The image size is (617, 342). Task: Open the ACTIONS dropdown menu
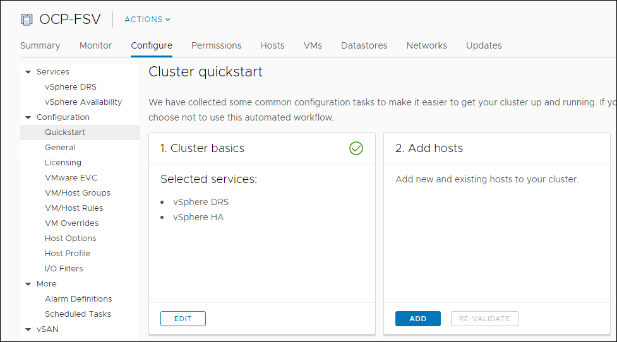(x=148, y=20)
